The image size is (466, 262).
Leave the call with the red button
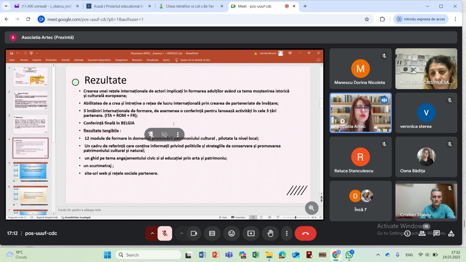[305, 233]
